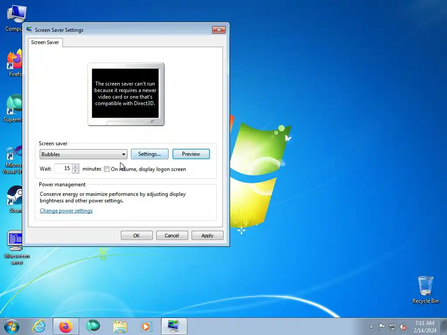Viewport: 447px width, 335px height.
Task: Confirm with the OK button
Action: [137, 235]
